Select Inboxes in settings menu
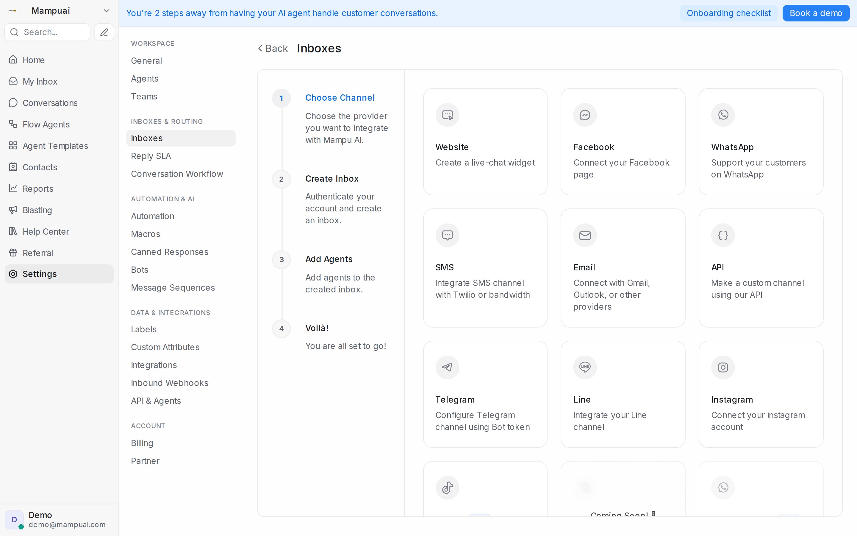This screenshot has height=536, width=857. click(181, 138)
